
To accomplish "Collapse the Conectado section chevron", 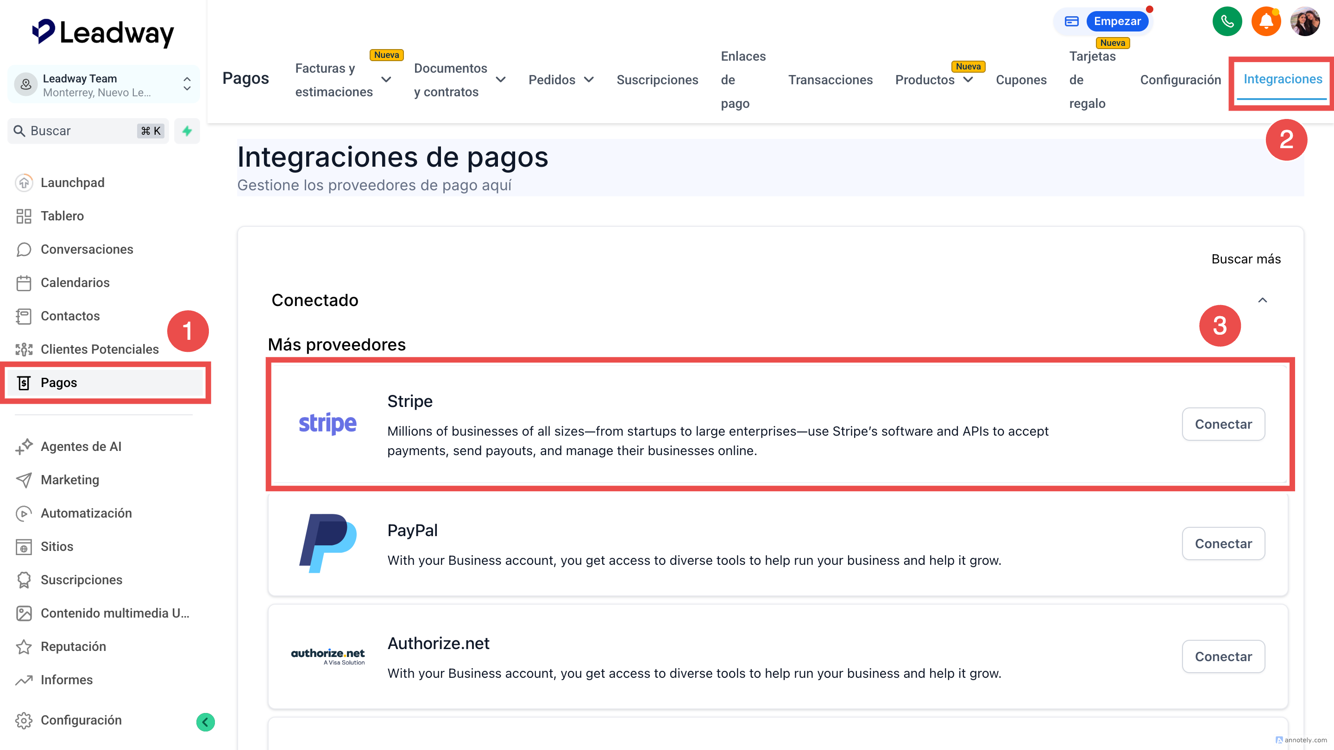I will [x=1263, y=300].
